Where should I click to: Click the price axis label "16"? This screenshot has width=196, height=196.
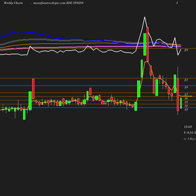coord(186,98)
